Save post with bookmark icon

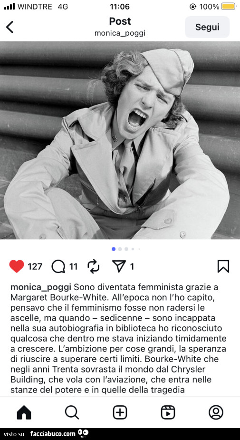tap(223, 266)
